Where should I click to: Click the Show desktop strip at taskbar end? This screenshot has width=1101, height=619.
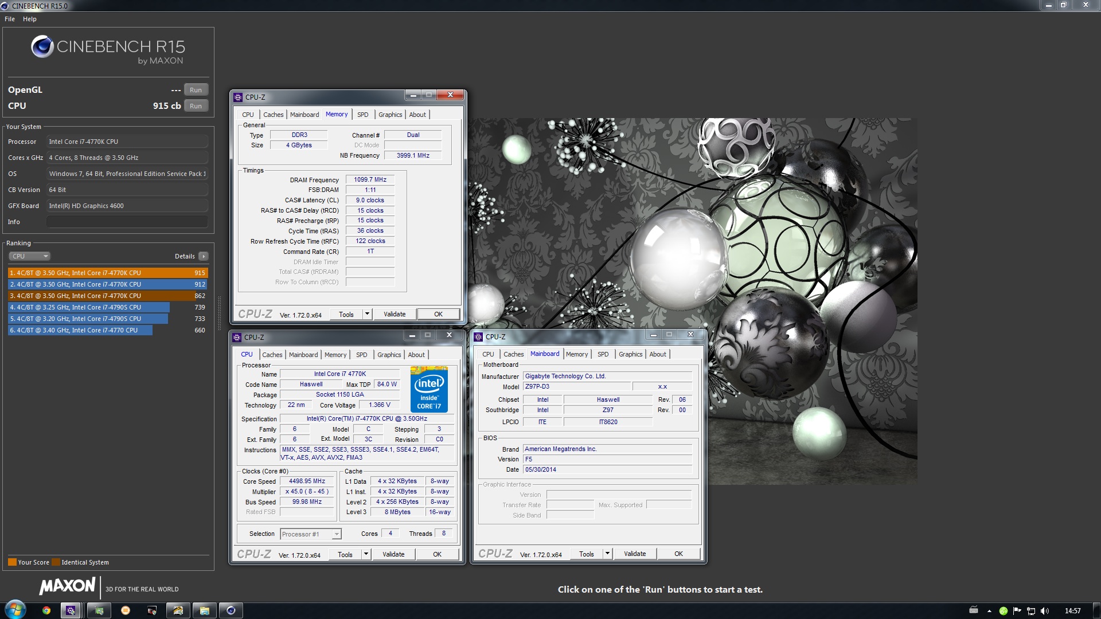coord(1096,610)
